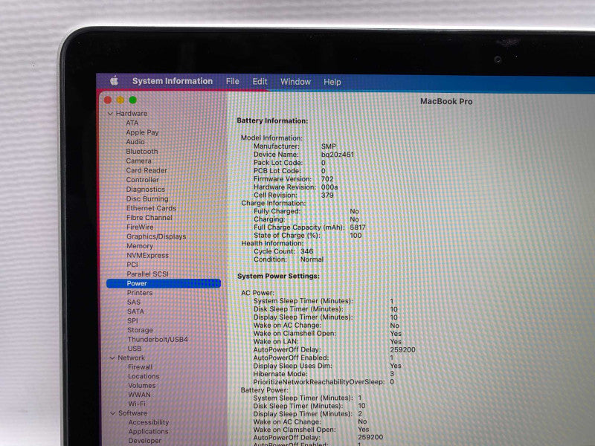595x446 pixels.
Task: Click the red close window button
Action: [x=108, y=100]
